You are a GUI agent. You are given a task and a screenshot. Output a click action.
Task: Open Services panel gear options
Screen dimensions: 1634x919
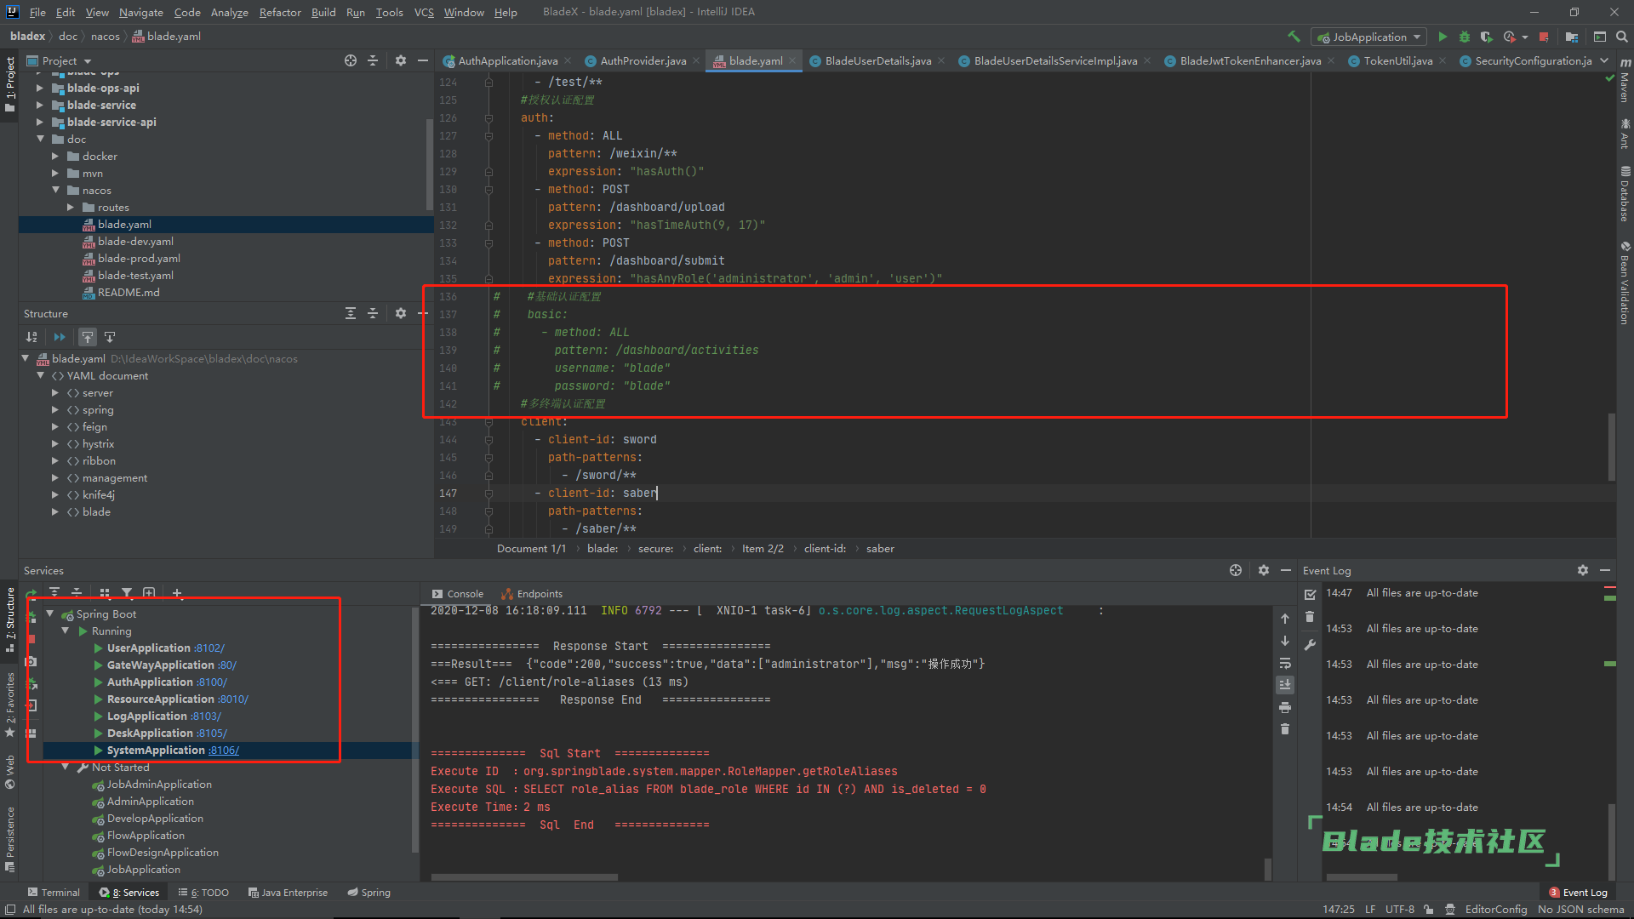[1264, 570]
